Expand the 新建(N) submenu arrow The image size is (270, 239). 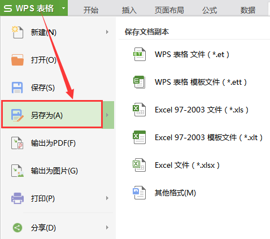click(x=107, y=32)
